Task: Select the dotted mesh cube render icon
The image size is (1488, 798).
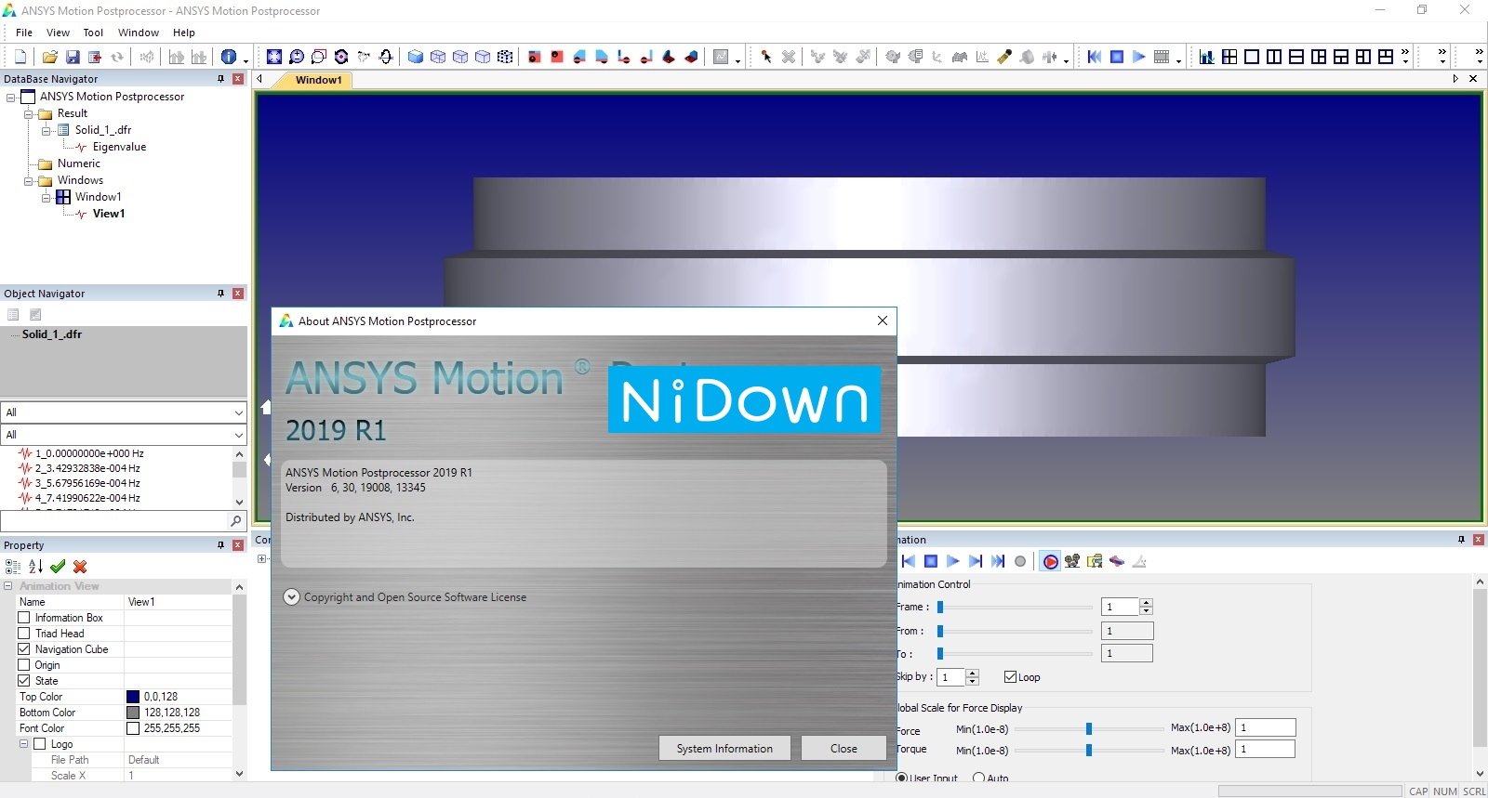Action: coord(505,57)
